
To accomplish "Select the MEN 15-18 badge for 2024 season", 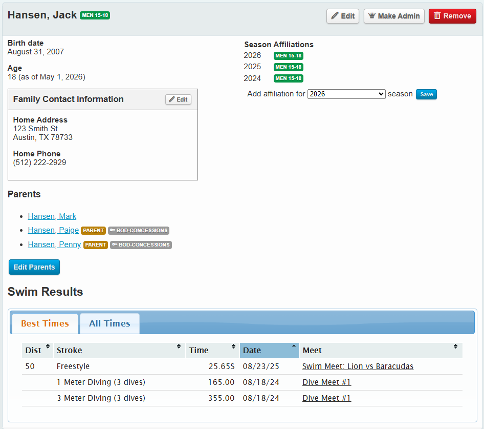I will [x=288, y=78].
